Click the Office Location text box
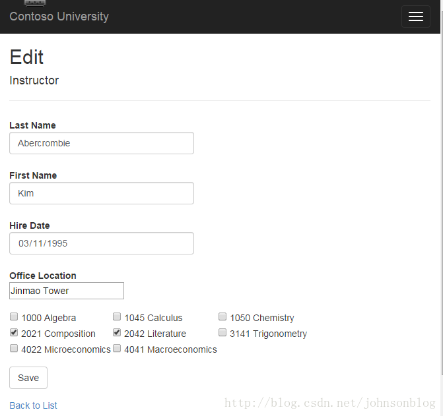This screenshot has height=416, width=443. tap(67, 291)
